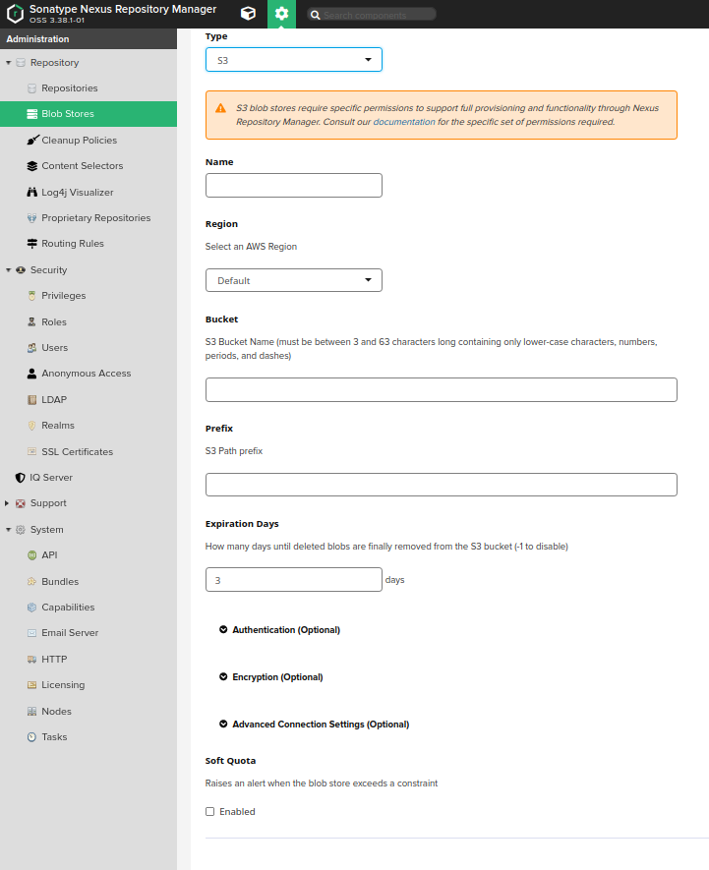Image resolution: width=709 pixels, height=870 pixels.
Task: Click the Prefix input field
Action: (x=442, y=485)
